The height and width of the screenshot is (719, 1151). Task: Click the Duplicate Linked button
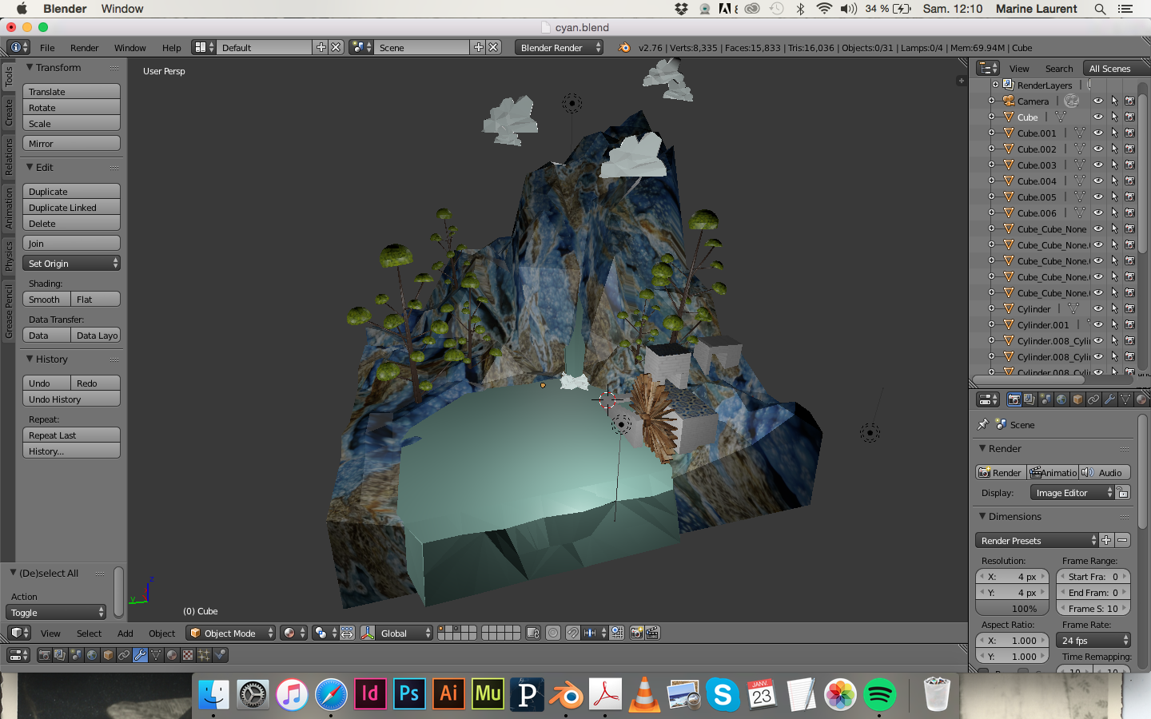pos(71,208)
